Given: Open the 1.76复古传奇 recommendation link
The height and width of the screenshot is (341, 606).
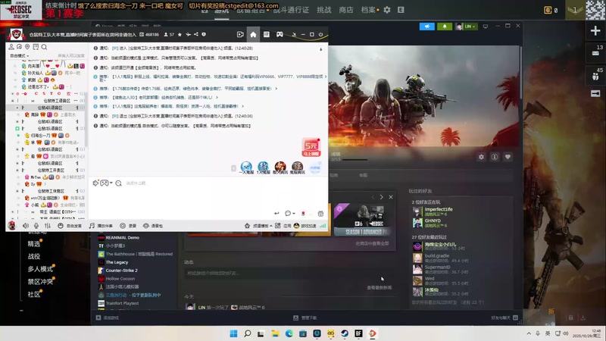Looking at the screenshot, I should [x=195, y=89].
